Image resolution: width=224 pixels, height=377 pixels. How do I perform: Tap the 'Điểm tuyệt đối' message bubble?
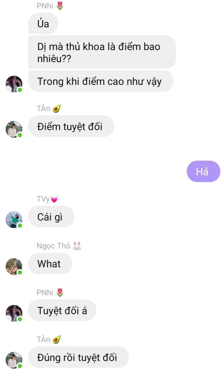pos(71,126)
